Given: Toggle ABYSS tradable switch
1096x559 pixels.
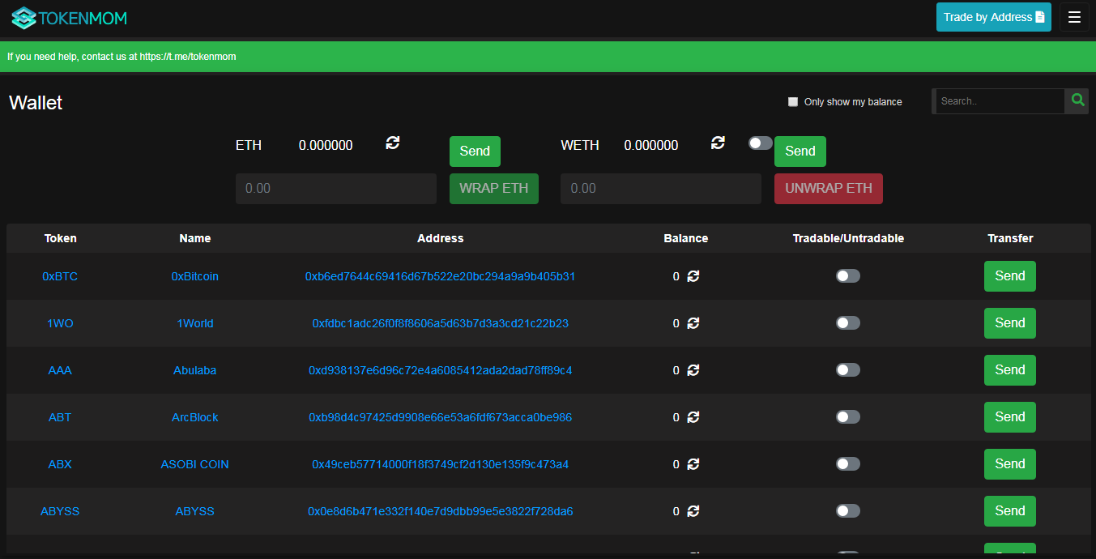Looking at the screenshot, I should (848, 511).
